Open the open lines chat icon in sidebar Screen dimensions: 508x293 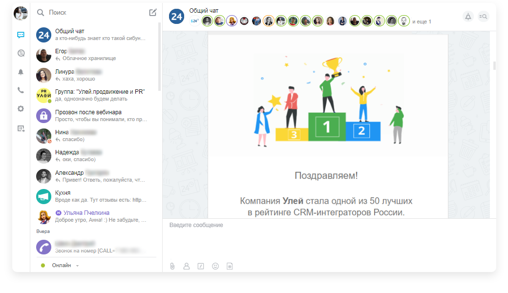click(21, 53)
